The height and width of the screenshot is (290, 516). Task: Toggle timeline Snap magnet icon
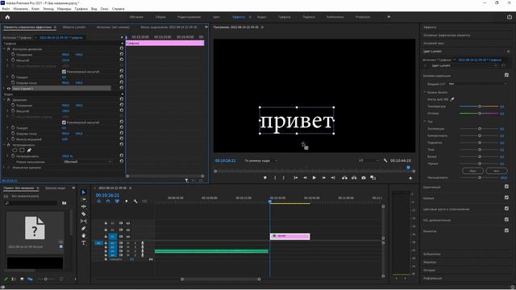[108, 201]
